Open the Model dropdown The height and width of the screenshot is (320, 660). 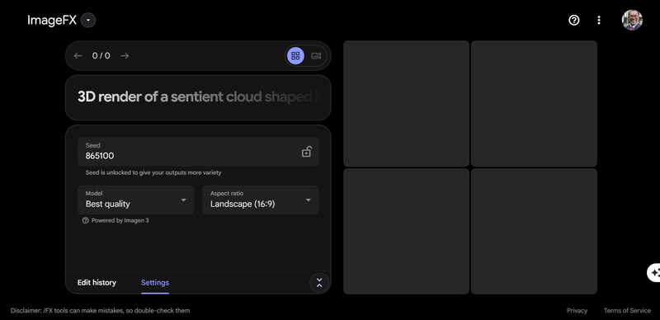pyautogui.click(x=135, y=200)
